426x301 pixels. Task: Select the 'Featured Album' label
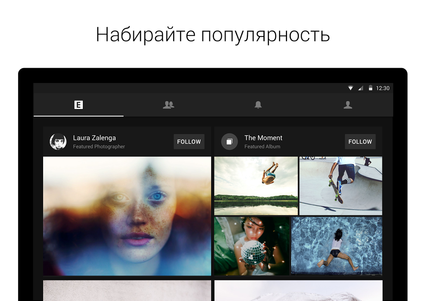click(262, 146)
